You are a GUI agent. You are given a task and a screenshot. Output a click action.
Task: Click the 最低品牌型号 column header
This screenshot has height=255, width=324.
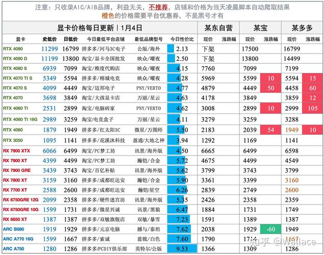[x=148, y=39]
